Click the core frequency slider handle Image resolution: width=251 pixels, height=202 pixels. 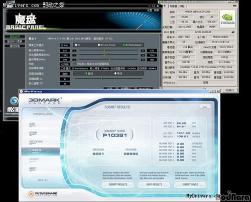coord(104,50)
